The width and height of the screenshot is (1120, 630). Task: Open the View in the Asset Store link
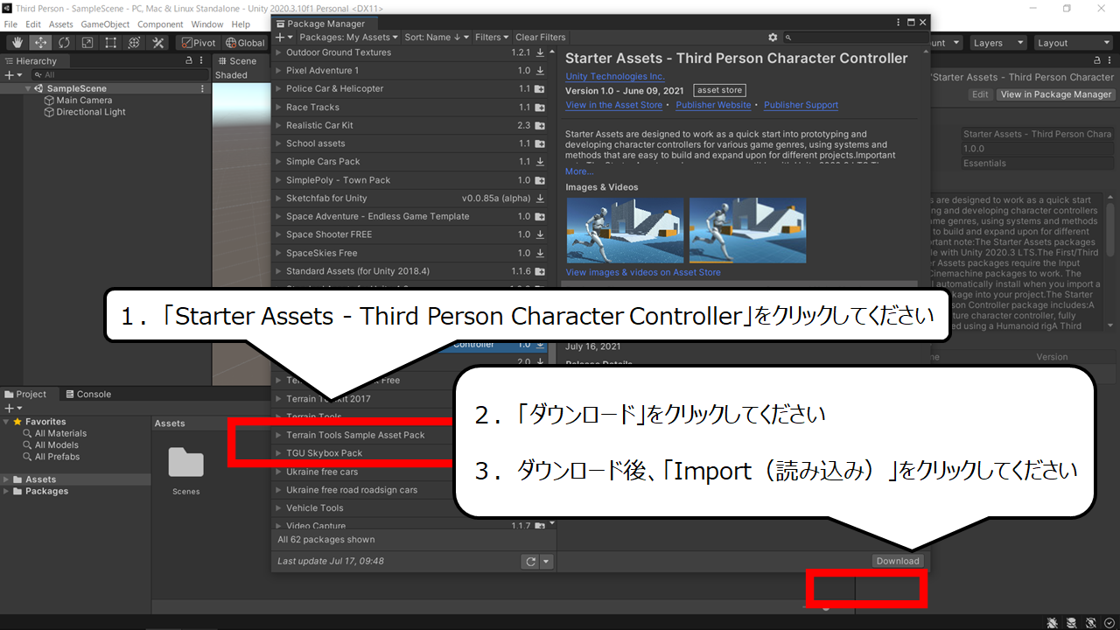[x=614, y=105]
